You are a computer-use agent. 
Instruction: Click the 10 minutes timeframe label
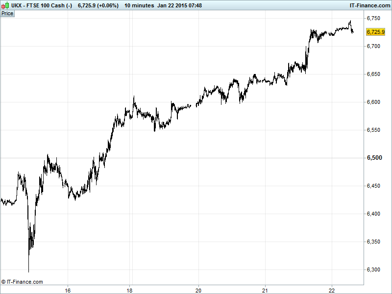138,5
